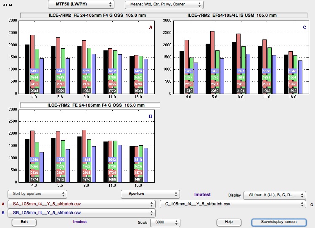Click the blue B label beside SB file dropdown
This screenshot has height=228, width=315.
(x=3, y=213)
